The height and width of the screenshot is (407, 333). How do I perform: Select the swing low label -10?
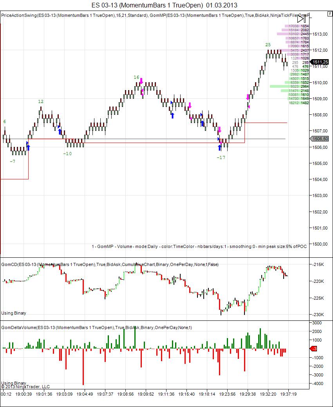(x=67, y=154)
